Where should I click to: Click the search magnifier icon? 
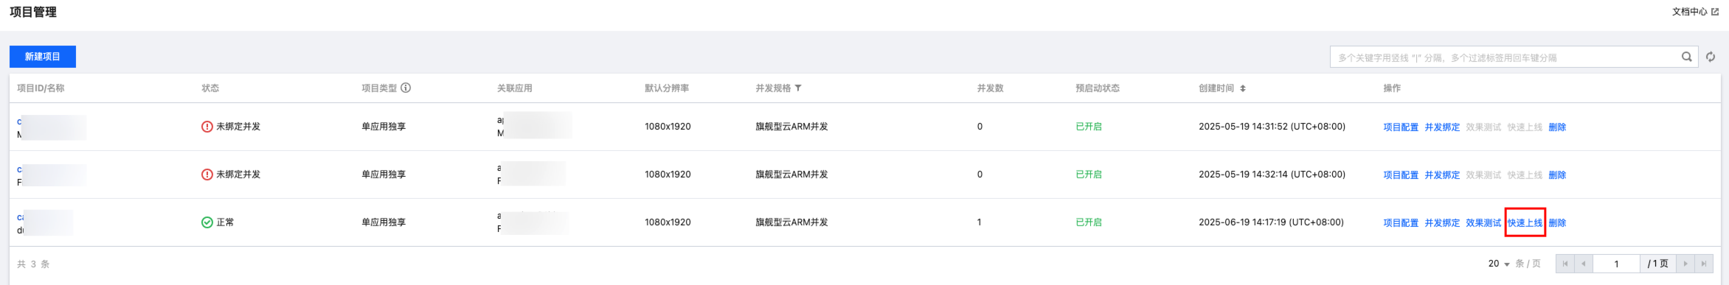point(1686,57)
